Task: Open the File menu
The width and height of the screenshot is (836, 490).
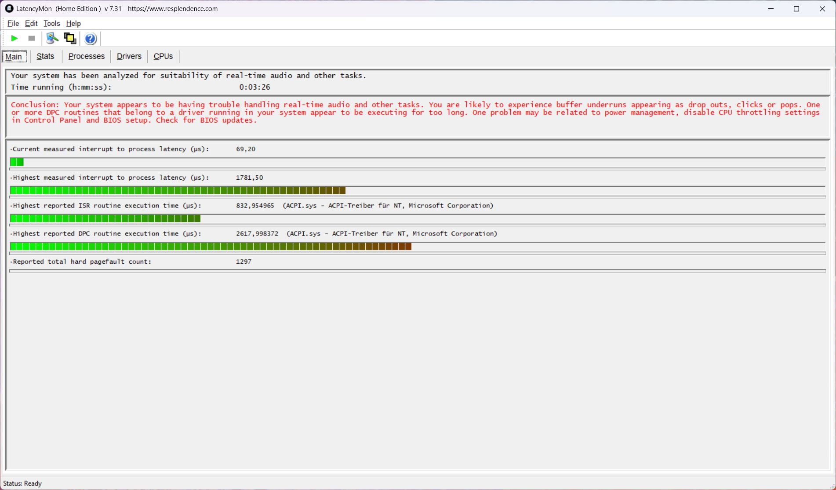Action: [13, 23]
